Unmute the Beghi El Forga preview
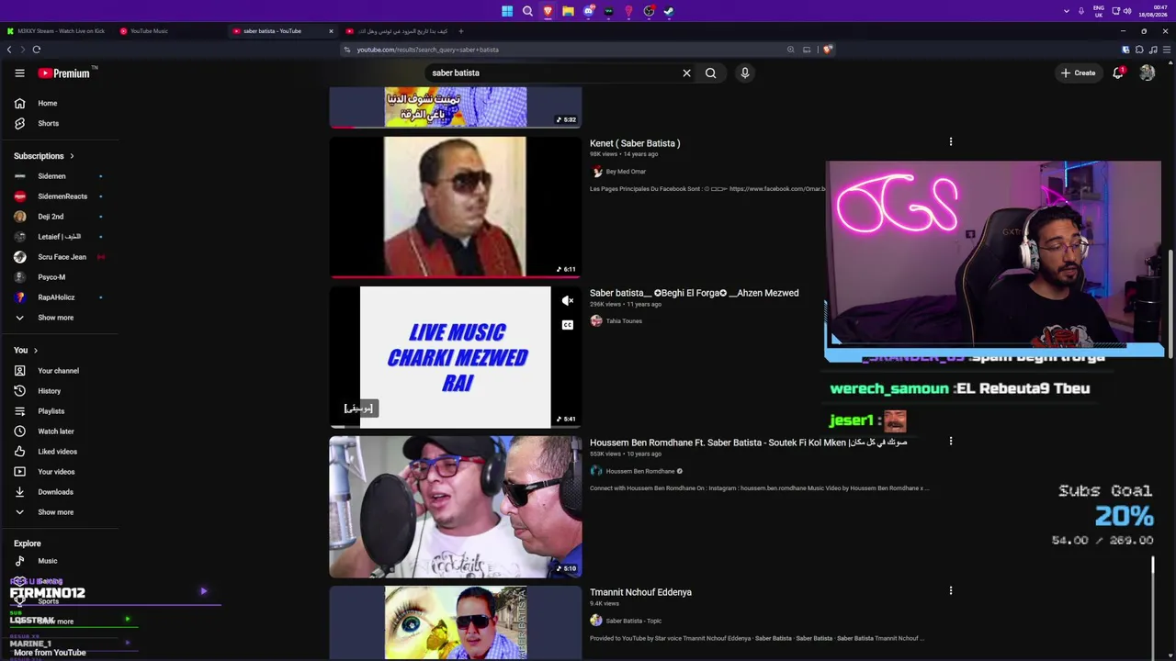The width and height of the screenshot is (1176, 661). [568, 301]
